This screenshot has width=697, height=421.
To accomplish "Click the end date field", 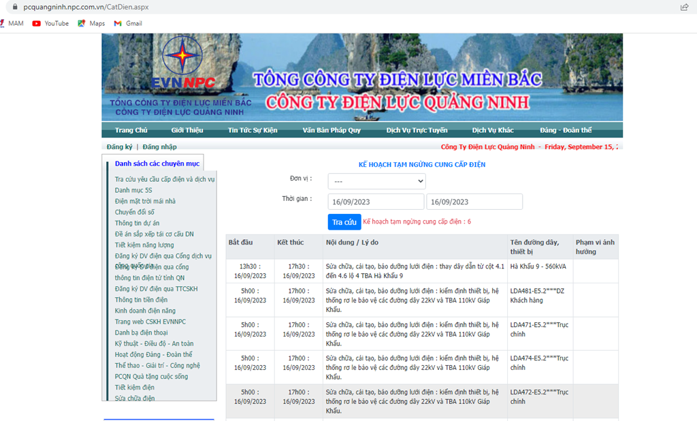I will pyautogui.click(x=474, y=202).
